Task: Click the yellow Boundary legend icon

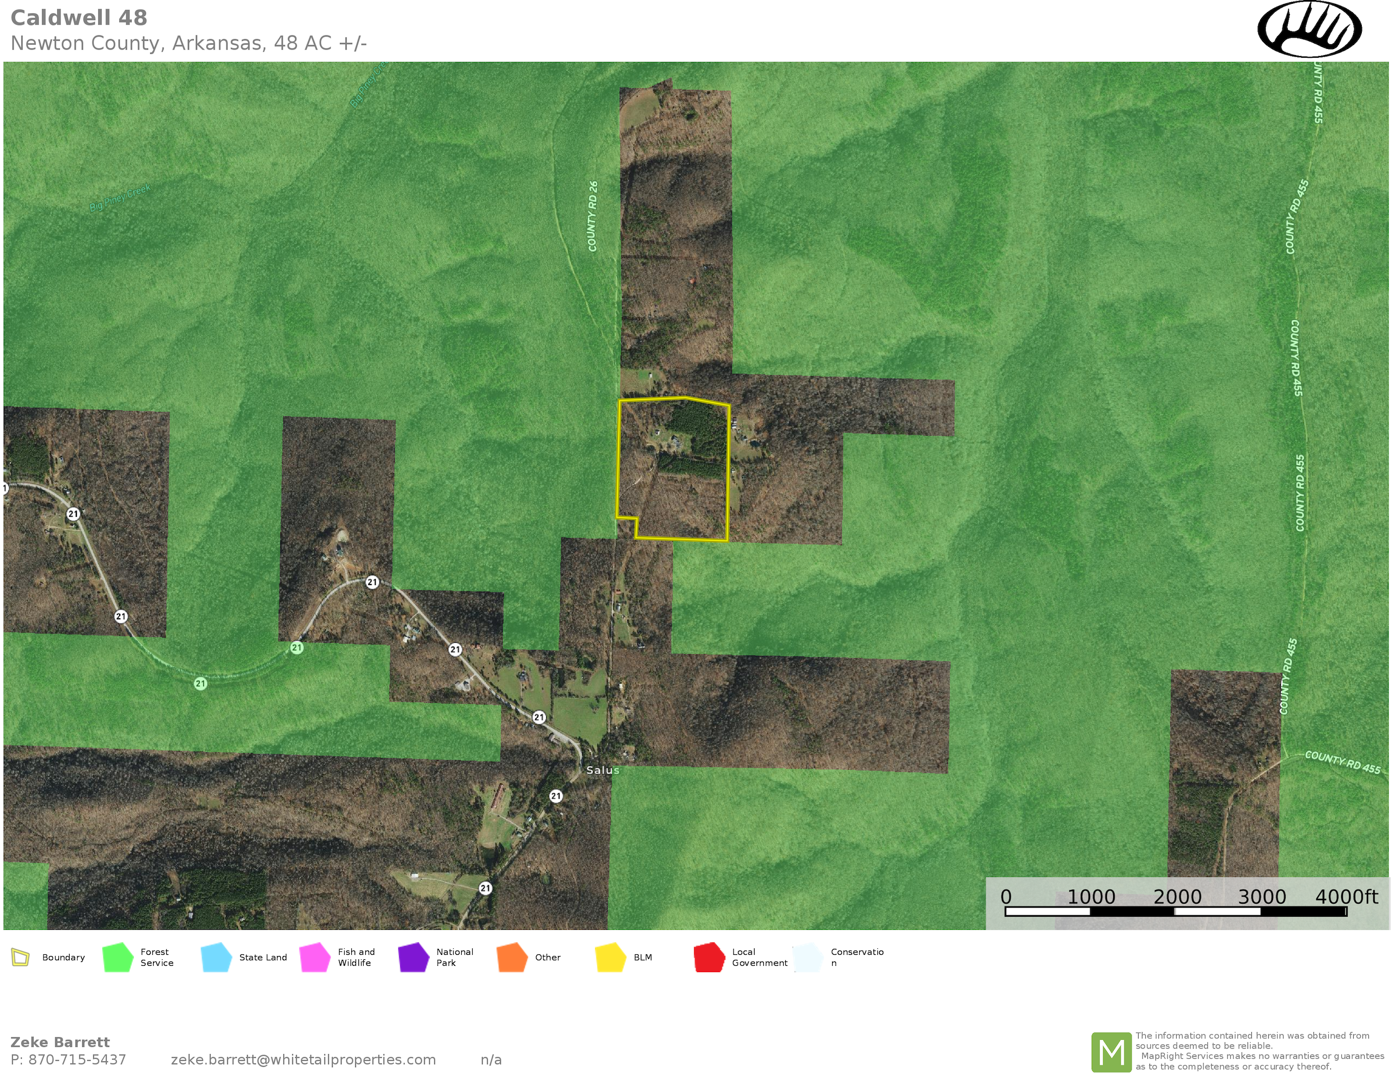Action: point(21,957)
